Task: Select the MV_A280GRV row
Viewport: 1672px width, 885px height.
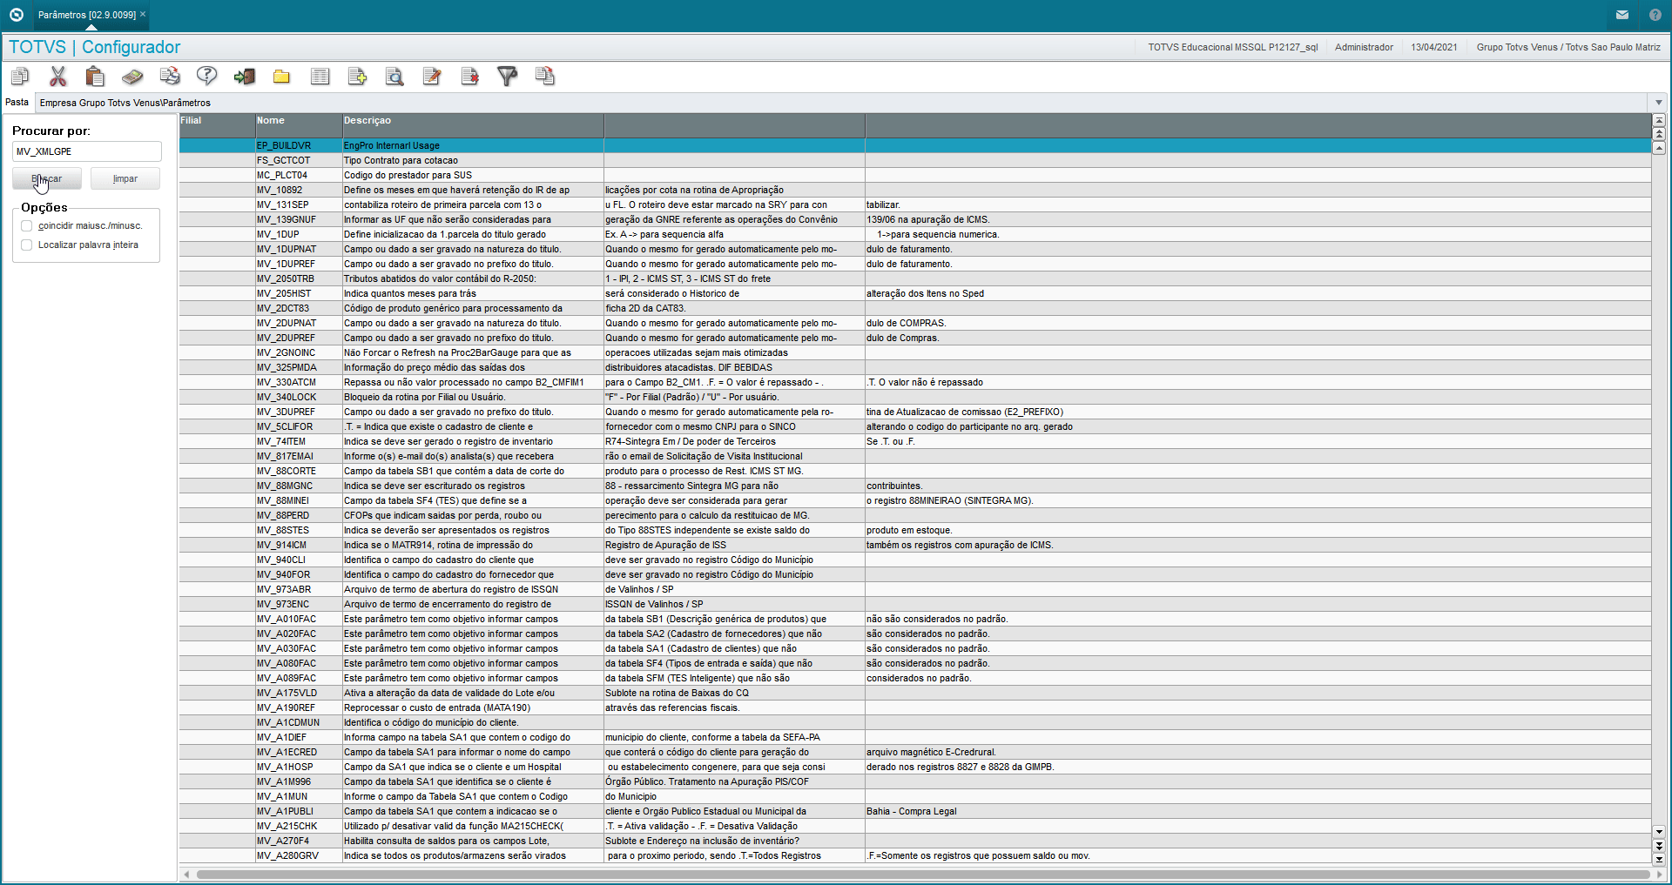Action: [x=915, y=856]
